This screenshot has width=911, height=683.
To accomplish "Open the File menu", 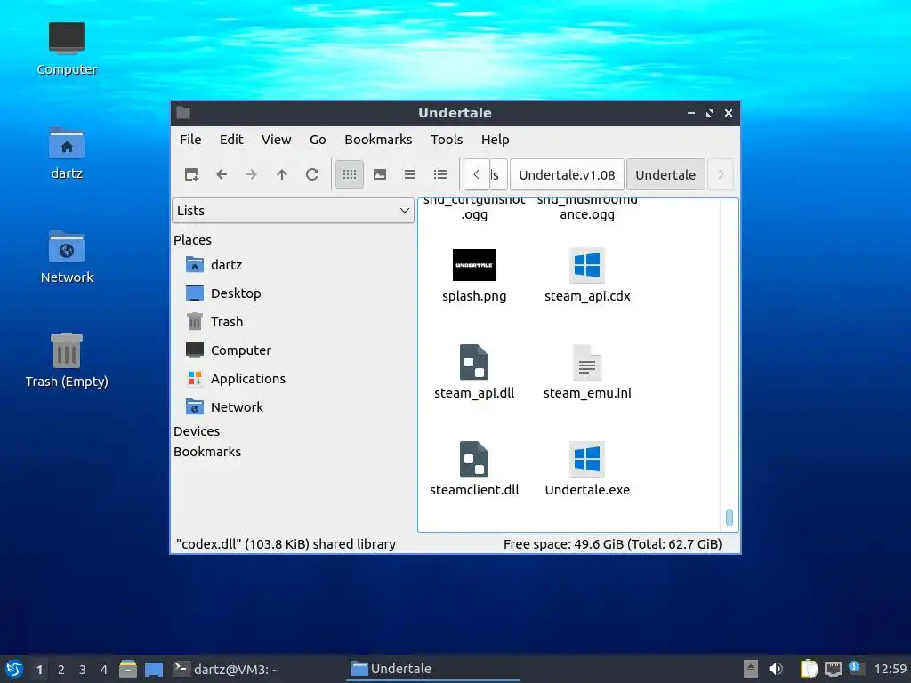I will (190, 140).
